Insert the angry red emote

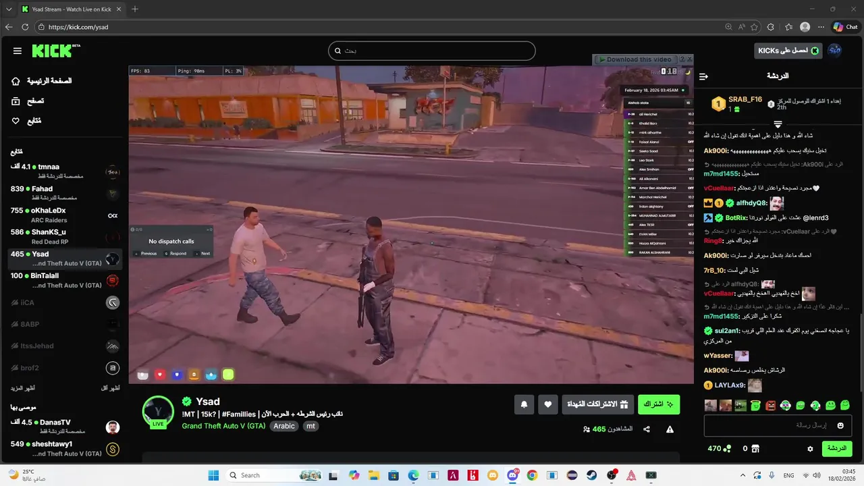tap(770, 406)
